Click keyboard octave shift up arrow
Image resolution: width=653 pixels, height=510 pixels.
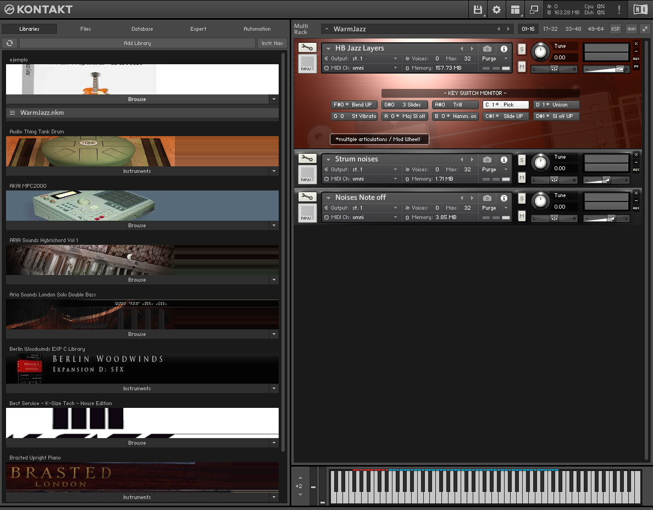(300, 478)
